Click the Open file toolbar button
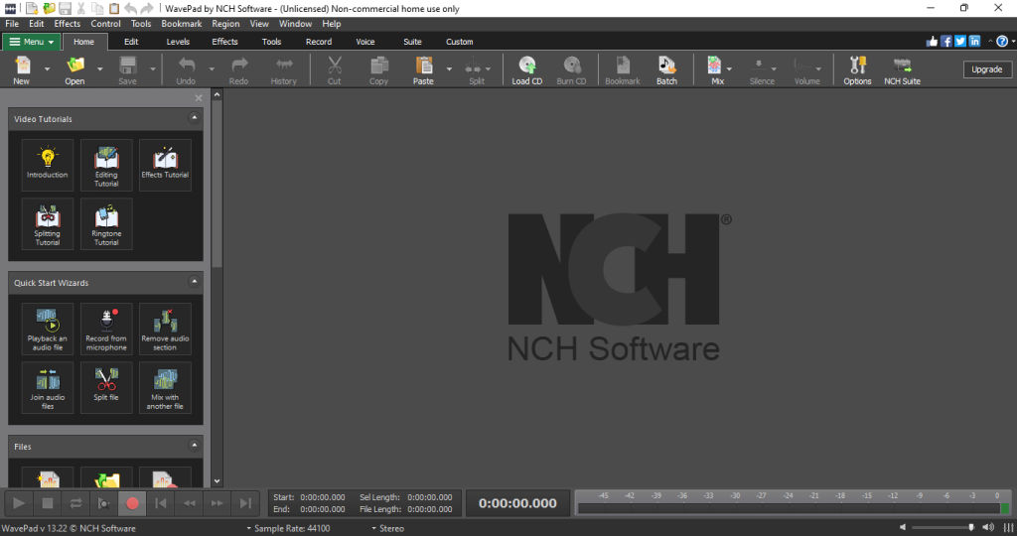This screenshot has width=1017, height=536. click(75, 69)
